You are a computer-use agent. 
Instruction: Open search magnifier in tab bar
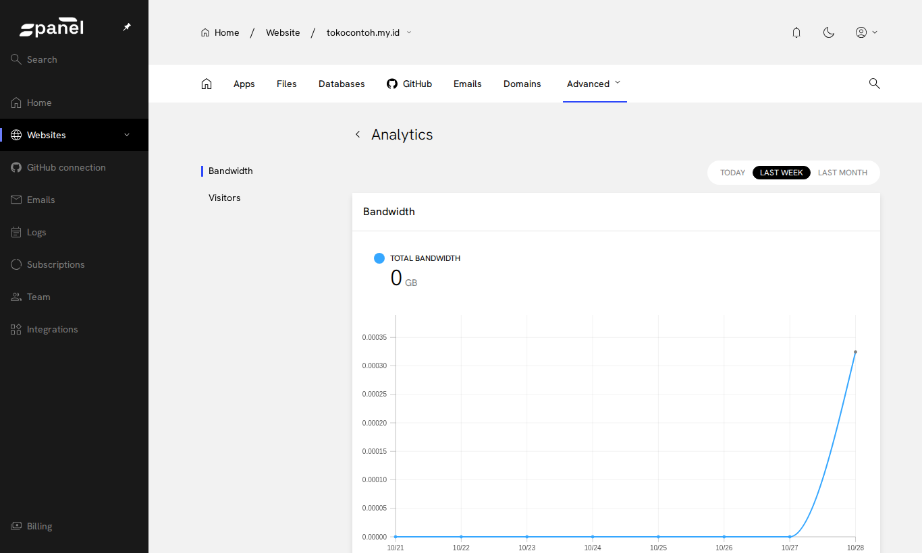click(874, 84)
